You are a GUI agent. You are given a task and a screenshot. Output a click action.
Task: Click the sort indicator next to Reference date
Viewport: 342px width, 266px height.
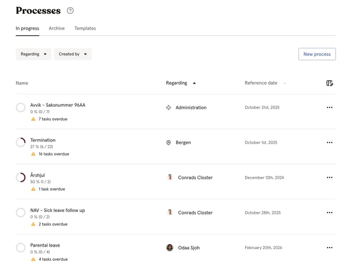pos(284,83)
